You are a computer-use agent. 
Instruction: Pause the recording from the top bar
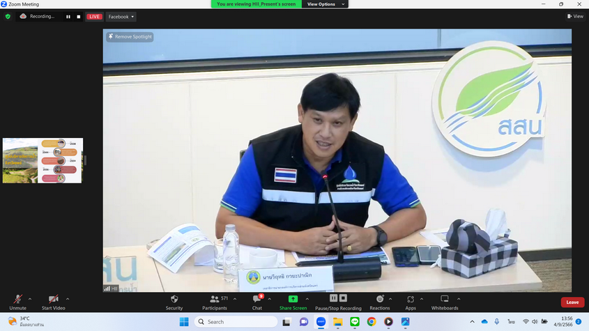pyautogui.click(x=68, y=17)
